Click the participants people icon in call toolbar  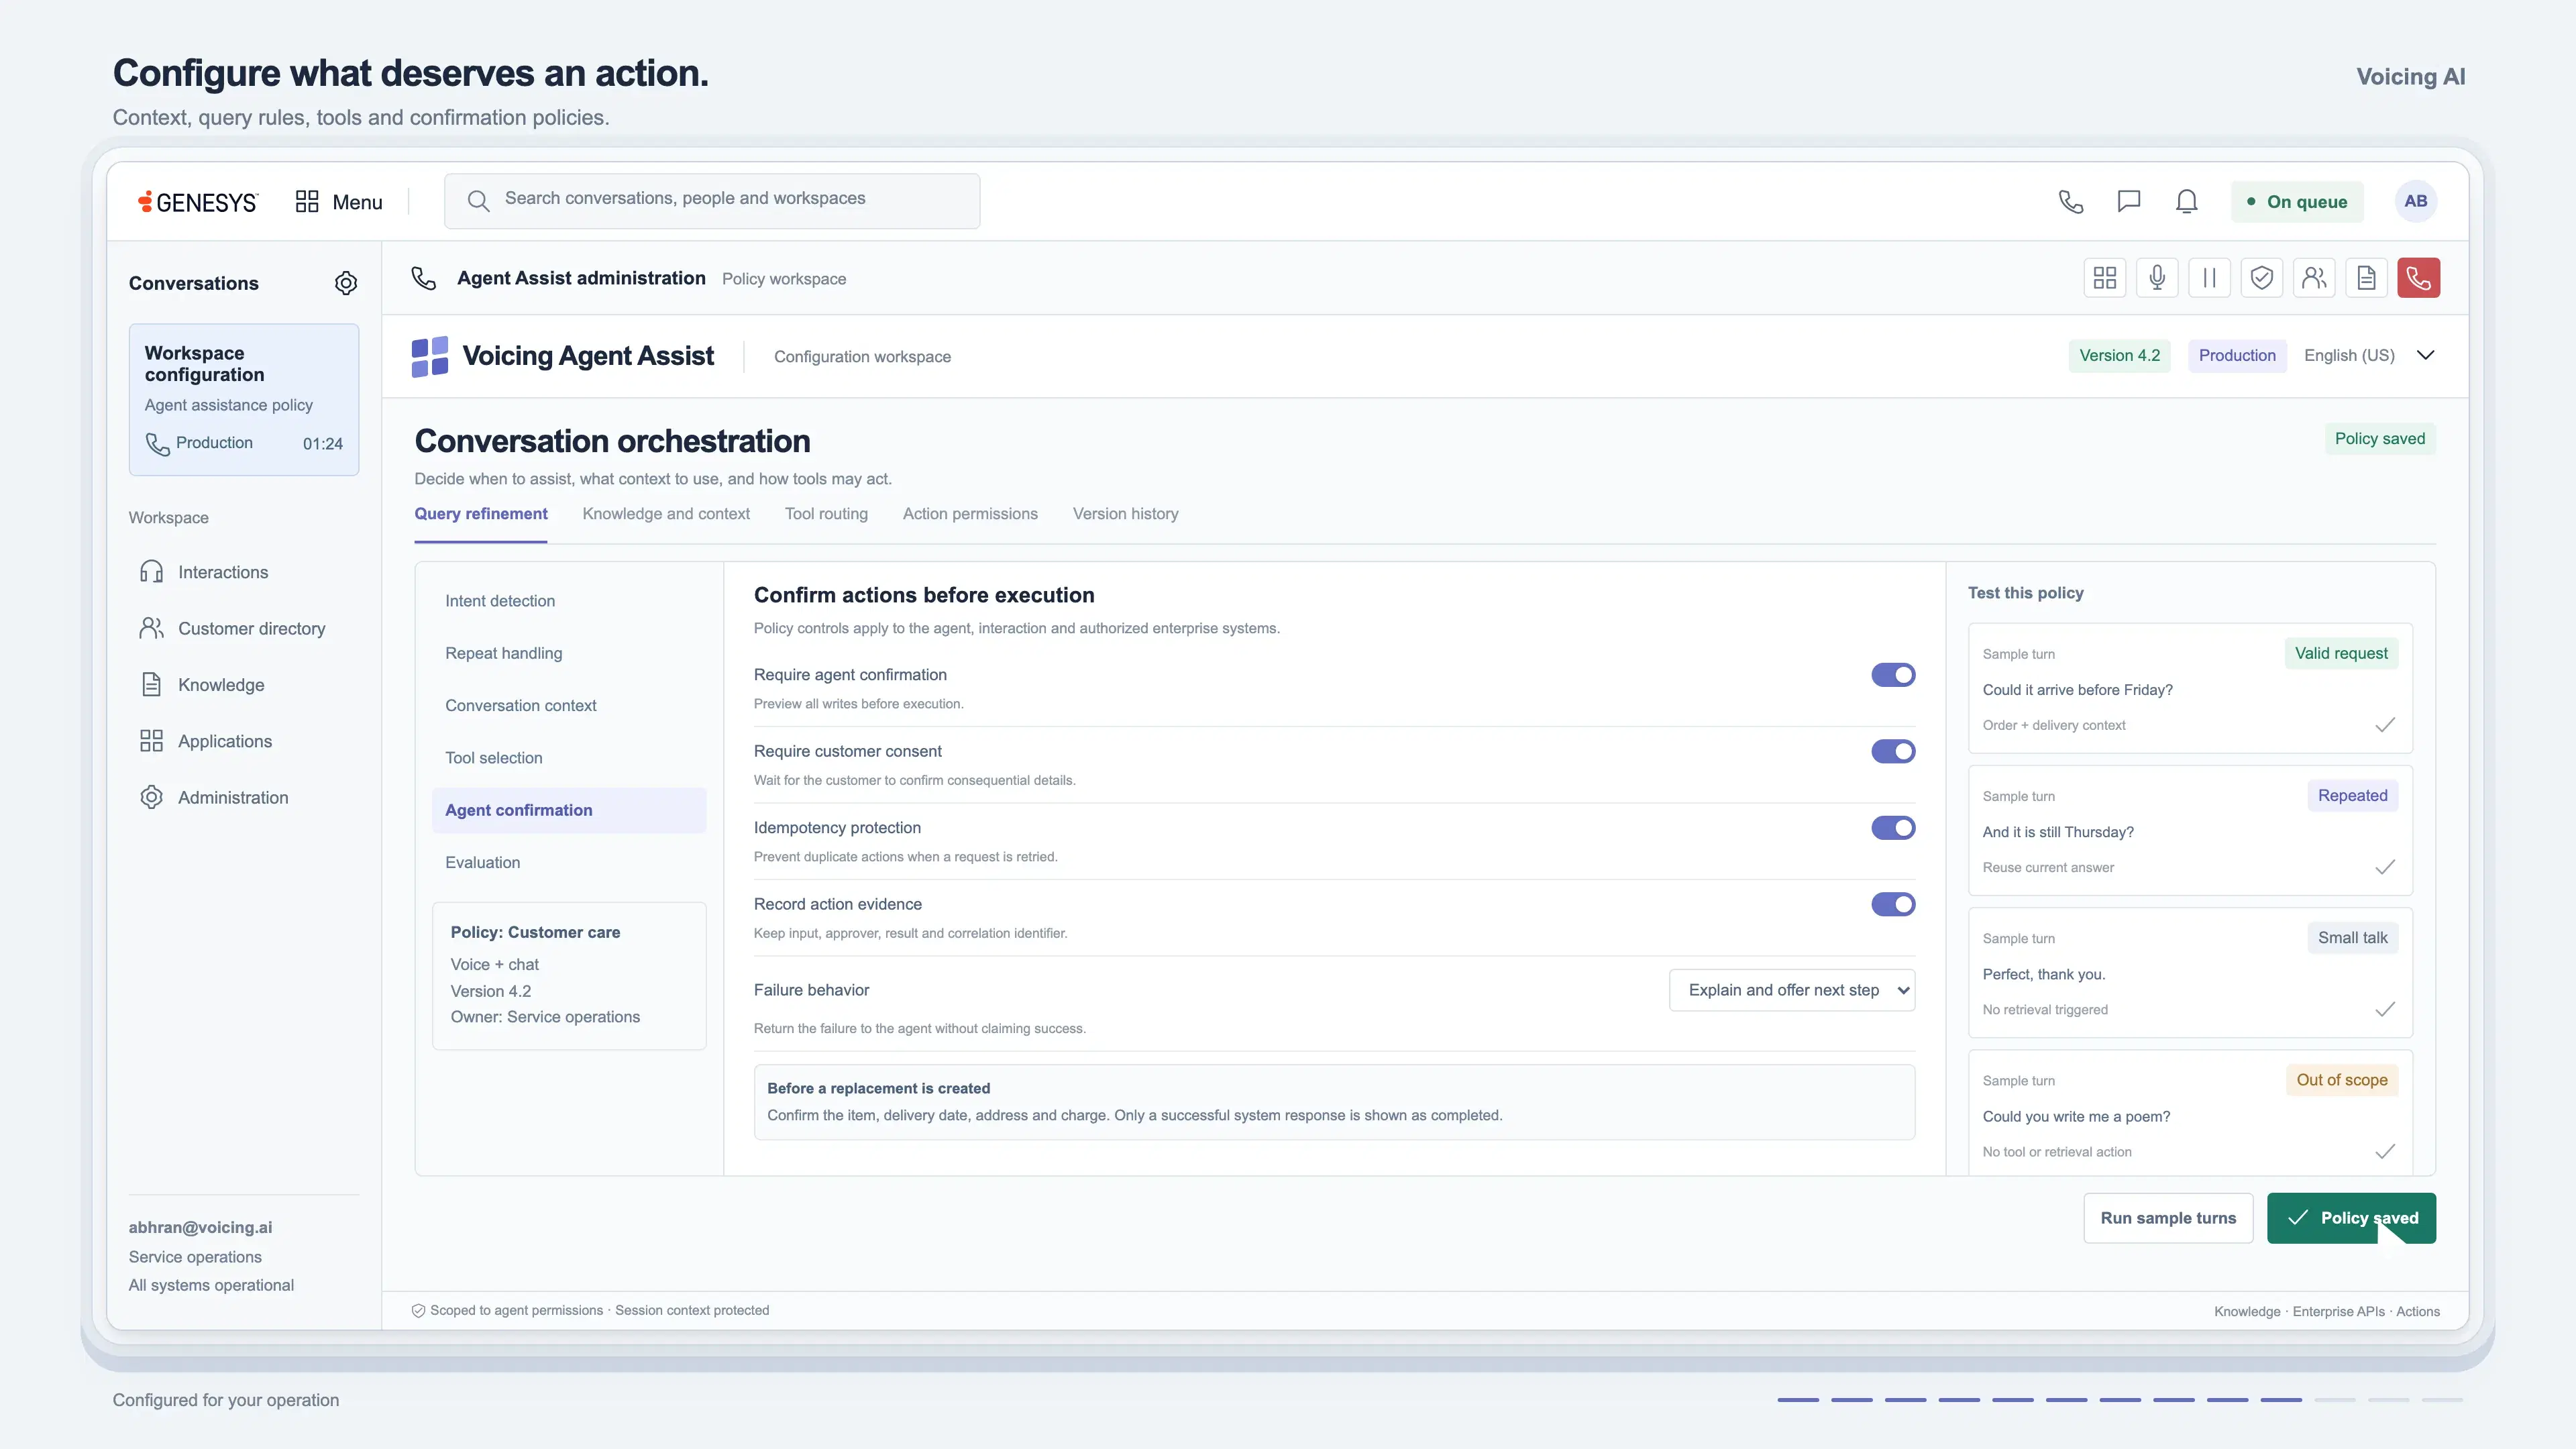(2314, 278)
